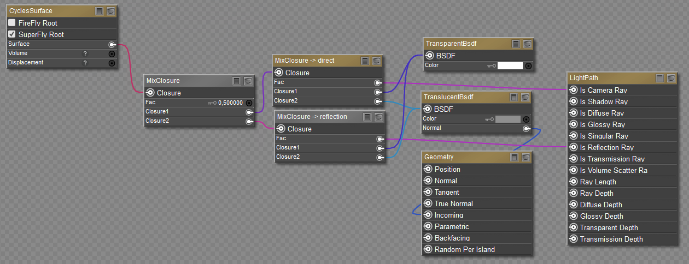Click the key icon beside TransparentBsdf Color
Viewport: 689px width, 264px height.
click(x=492, y=65)
